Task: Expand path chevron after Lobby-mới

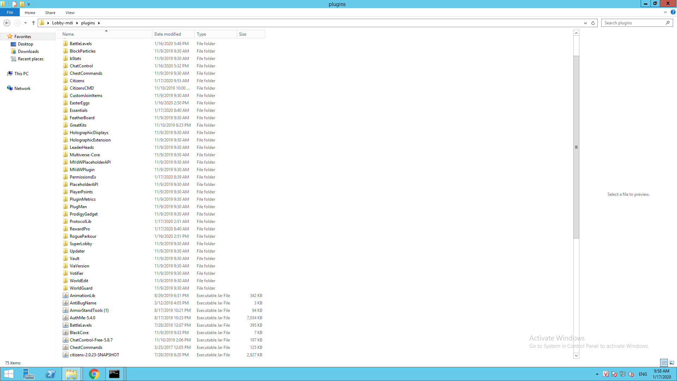Action: [x=77, y=23]
